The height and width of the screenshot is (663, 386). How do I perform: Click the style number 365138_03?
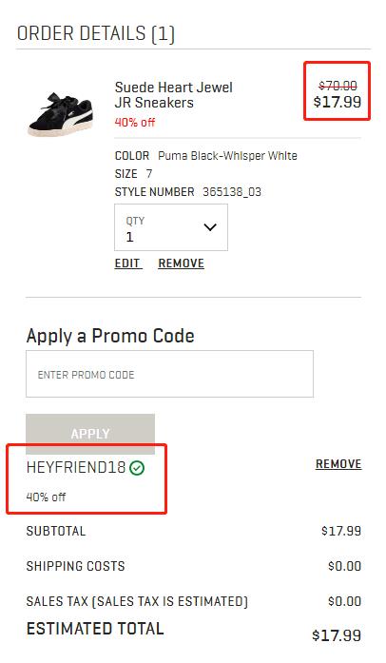coord(232,192)
